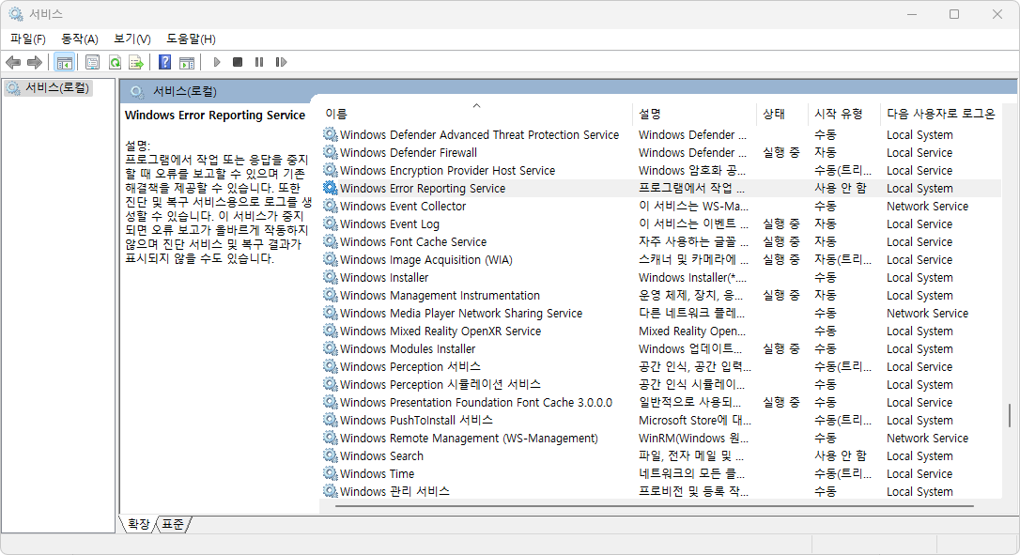
Task: Click the 서비스 gear icon in title bar
Action: pos(16,14)
